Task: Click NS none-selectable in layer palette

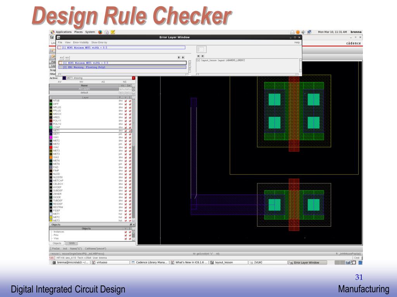Action: pyautogui.click(x=124, y=82)
